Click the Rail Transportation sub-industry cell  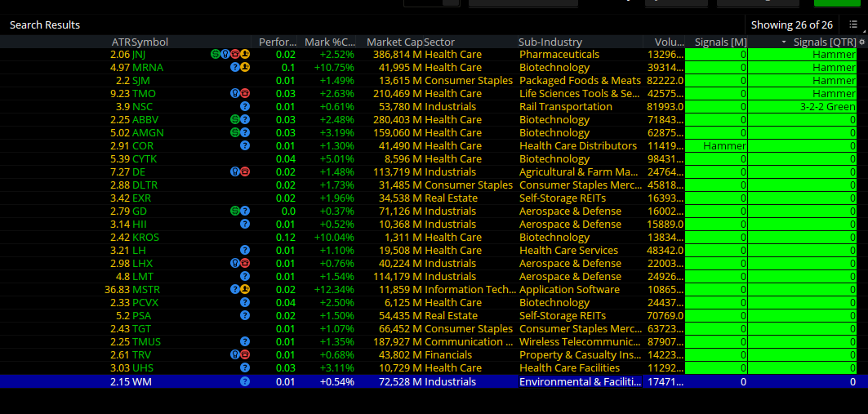click(566, 106)
